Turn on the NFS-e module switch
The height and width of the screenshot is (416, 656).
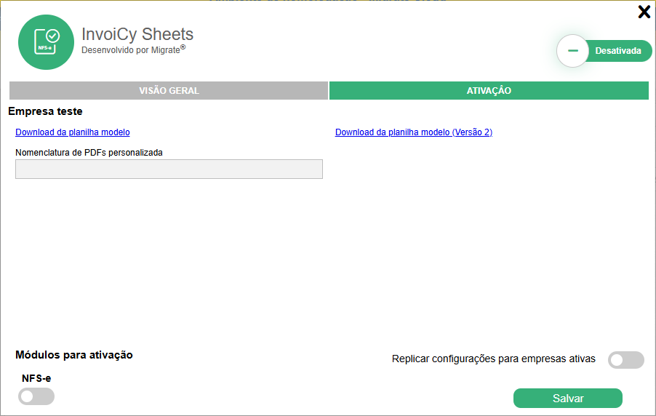click(x=36, y=396)
